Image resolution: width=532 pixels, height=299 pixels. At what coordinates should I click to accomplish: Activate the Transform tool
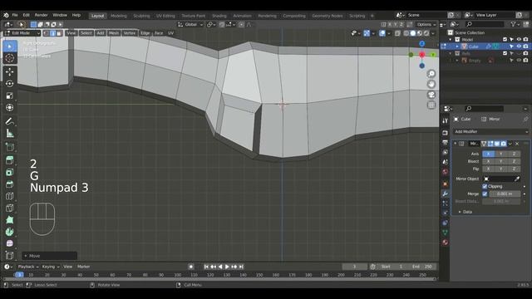[9, 107]
